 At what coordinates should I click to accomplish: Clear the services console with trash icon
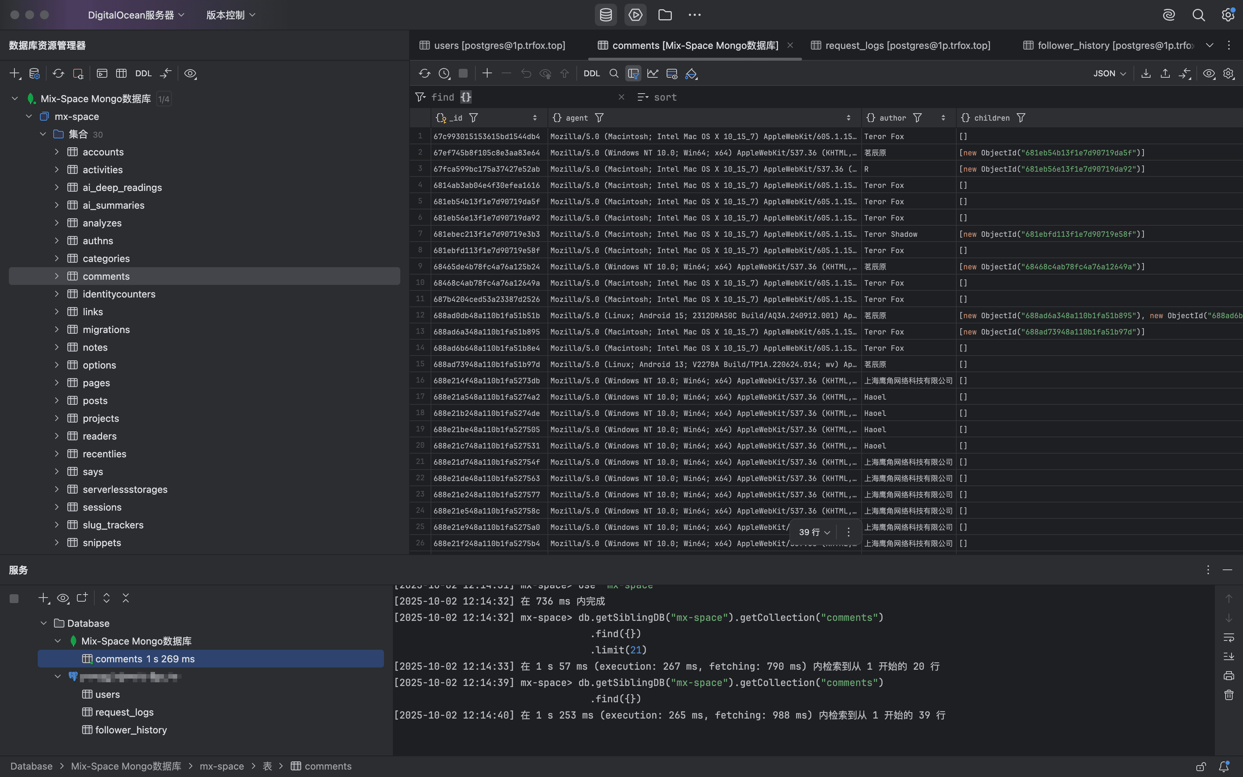pos(1228,695)
